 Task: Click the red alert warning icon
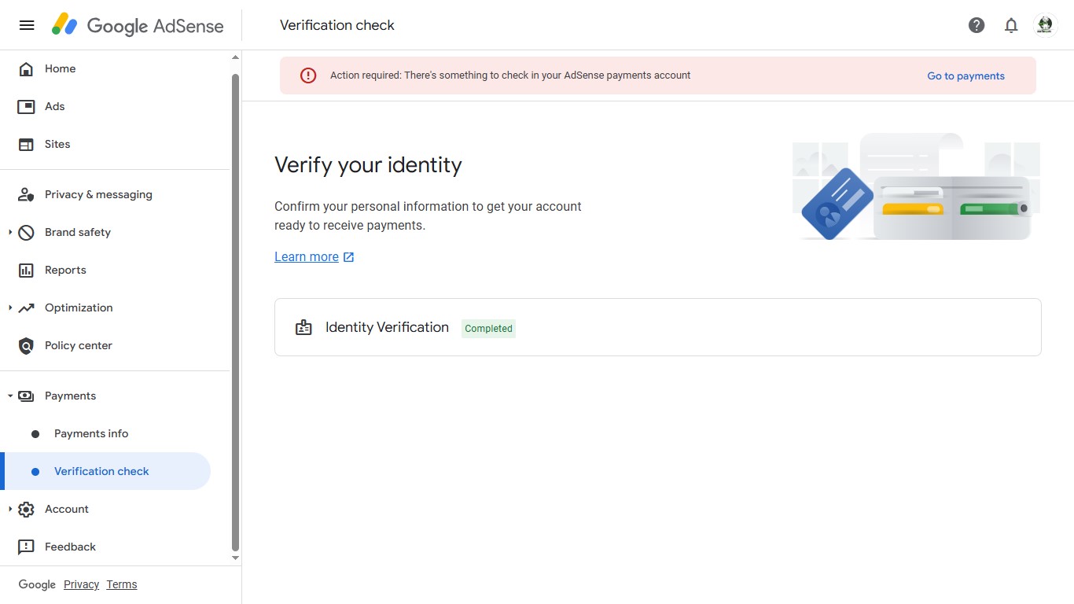tap(308, 75)
